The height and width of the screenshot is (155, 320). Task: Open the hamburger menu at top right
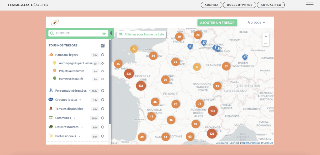coord(309,4)
